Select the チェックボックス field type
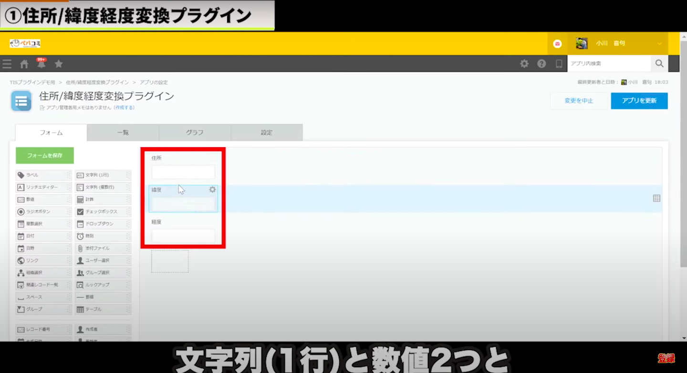Screen dimensions: 687x373 [x=101, y=212]
